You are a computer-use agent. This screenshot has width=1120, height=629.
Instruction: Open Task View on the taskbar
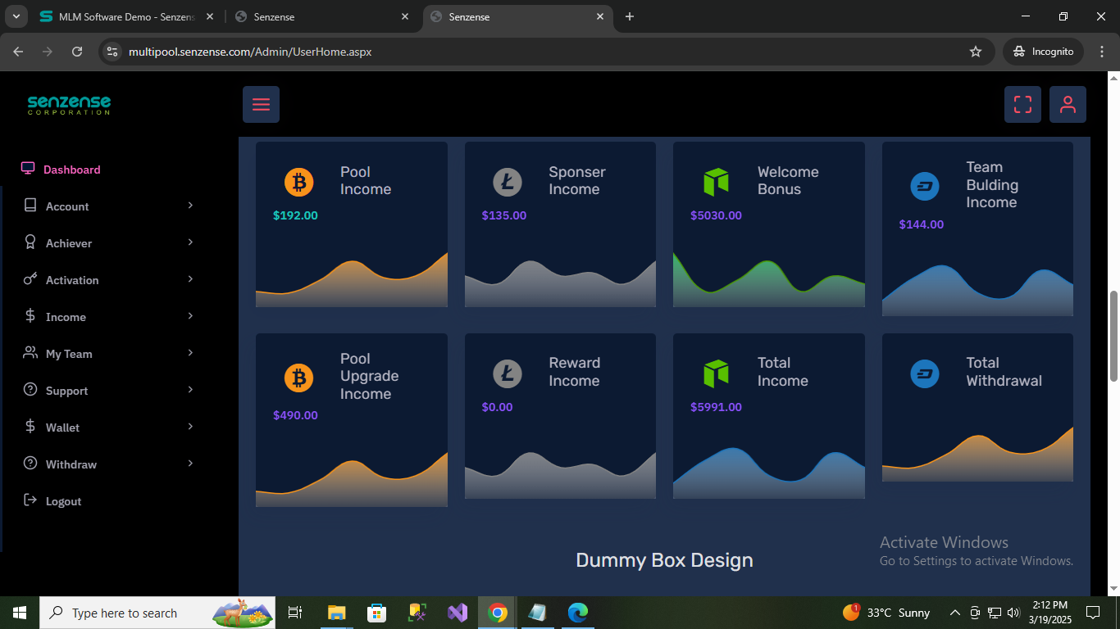(296, 613)
